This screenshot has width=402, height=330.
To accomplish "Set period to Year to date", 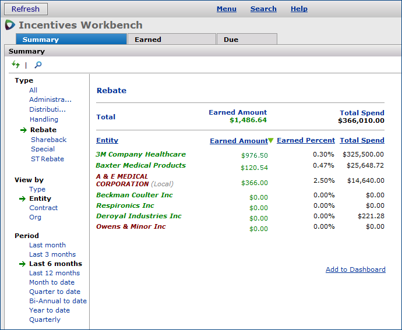I will 50,310.
